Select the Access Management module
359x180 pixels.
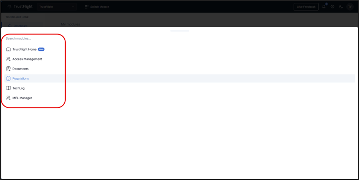click(x=179, y=59)
